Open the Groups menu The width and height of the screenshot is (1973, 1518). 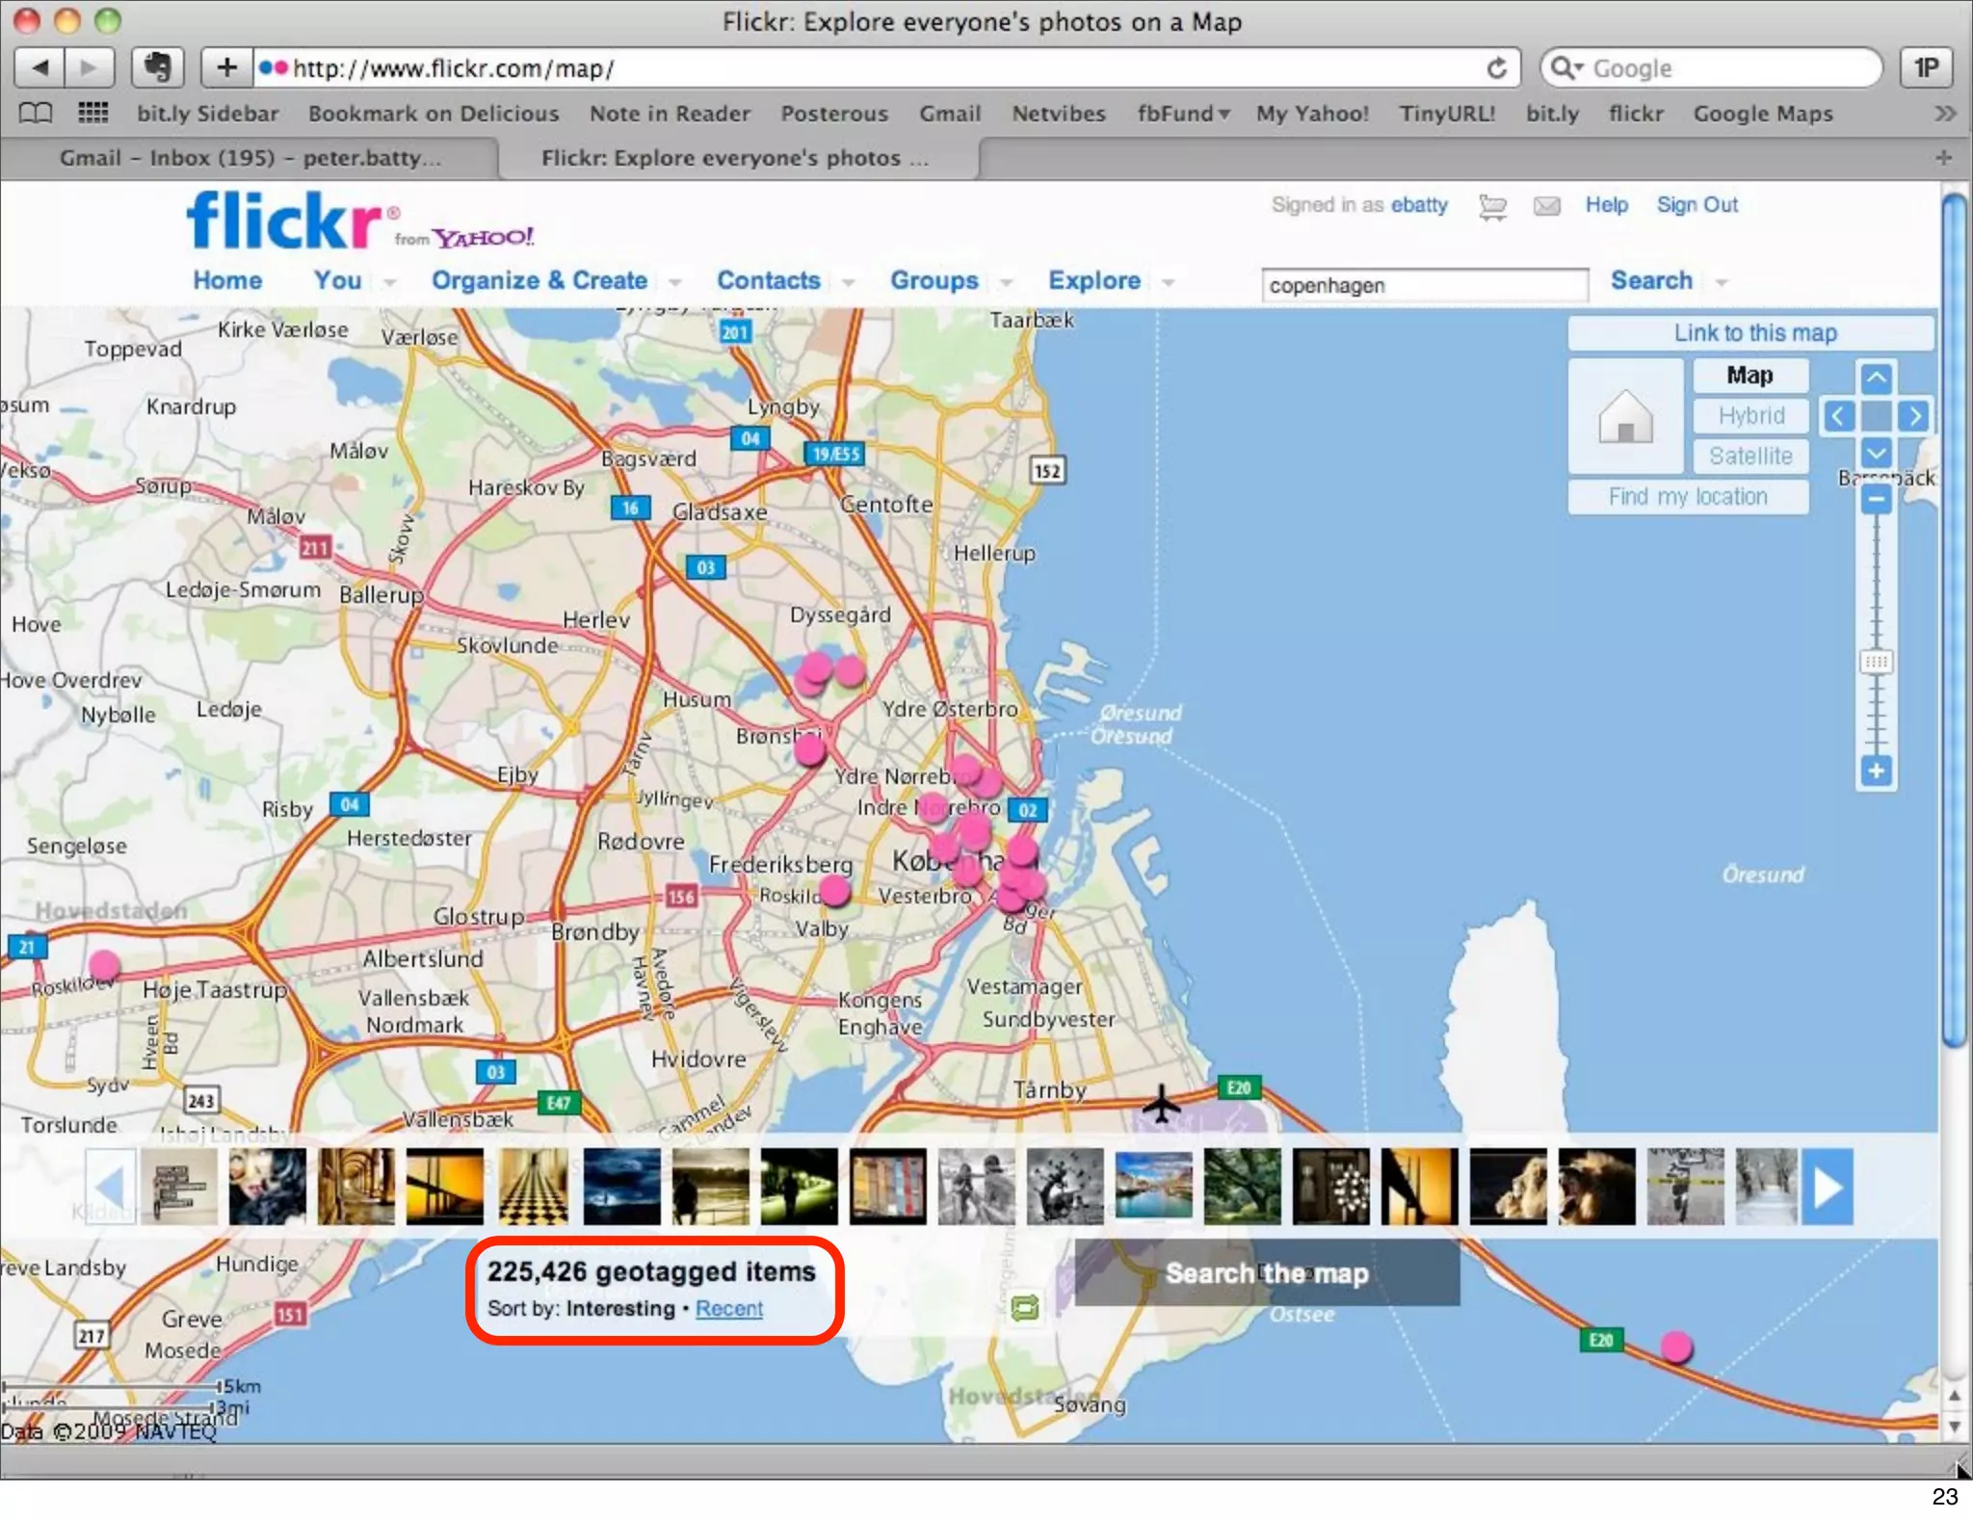coord(934,280)
